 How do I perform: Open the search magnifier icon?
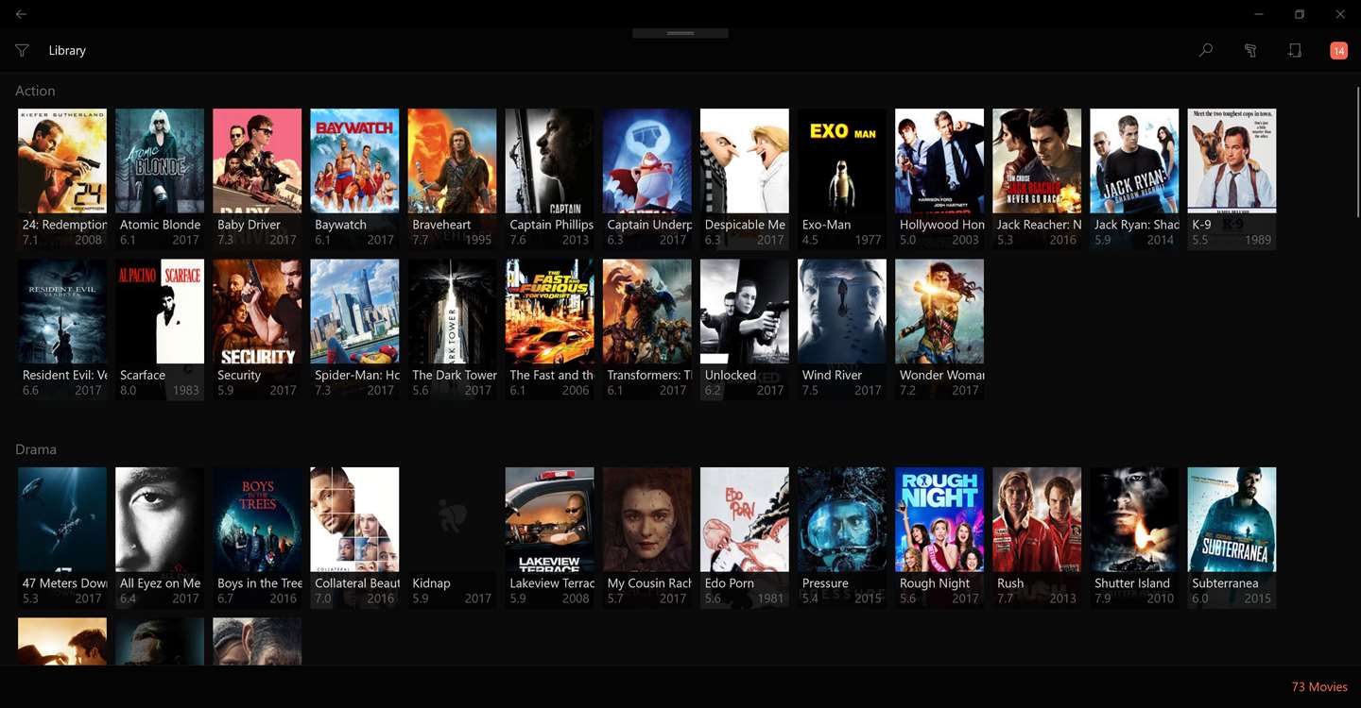pos(1205,50)
